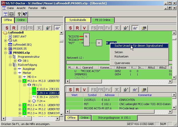
Task: Collapse the Rückverfolgung tree node
Action: click(x=10, y=65)
